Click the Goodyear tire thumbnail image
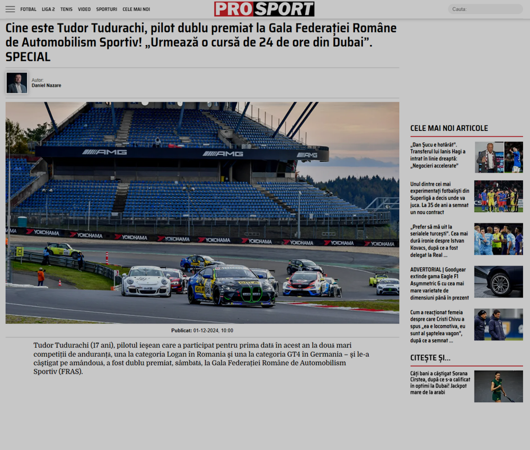The width and height of the screenshot is (530, 450). [498, 281]
